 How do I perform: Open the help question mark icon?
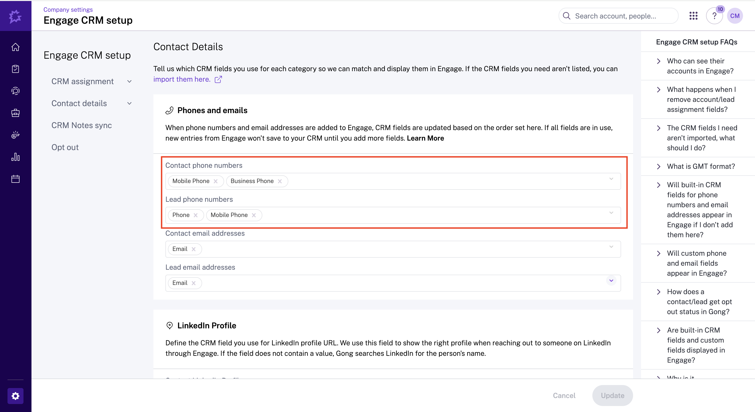715,16
